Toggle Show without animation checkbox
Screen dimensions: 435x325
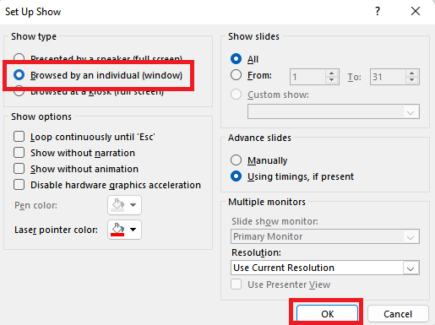point(19,169)
